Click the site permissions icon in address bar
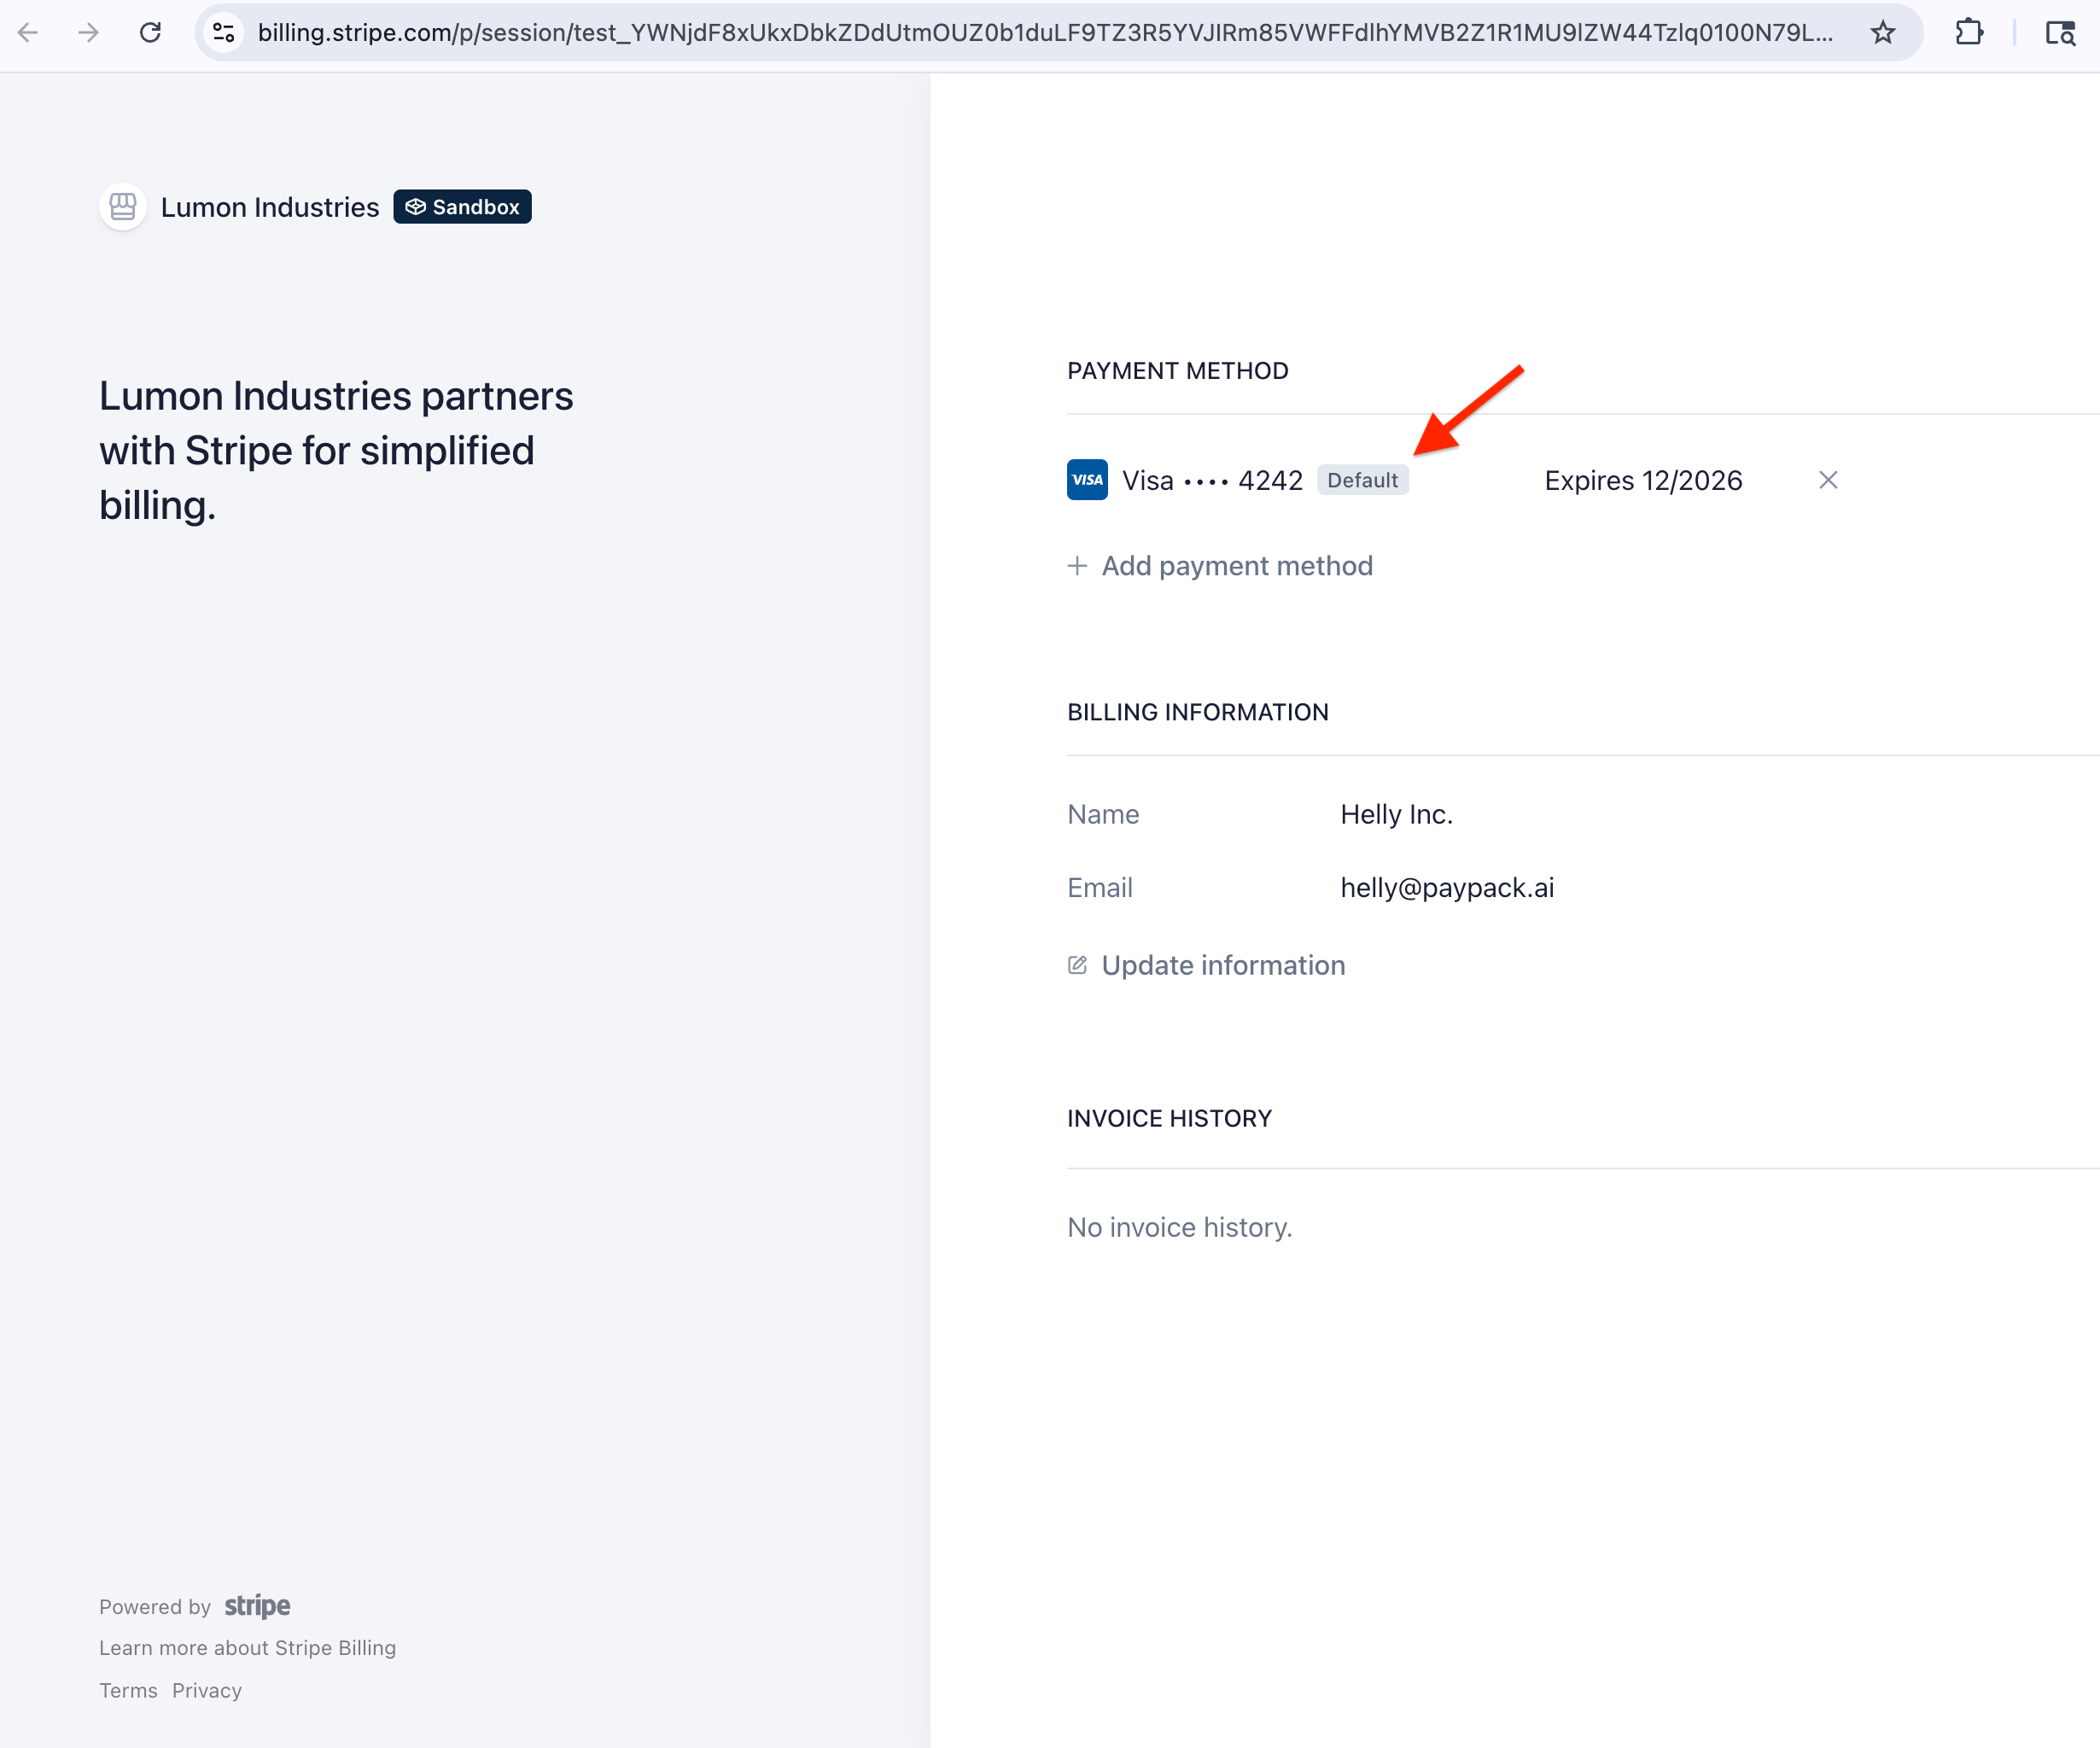This screenshot has width=2100, height=1748. [224, 33]
